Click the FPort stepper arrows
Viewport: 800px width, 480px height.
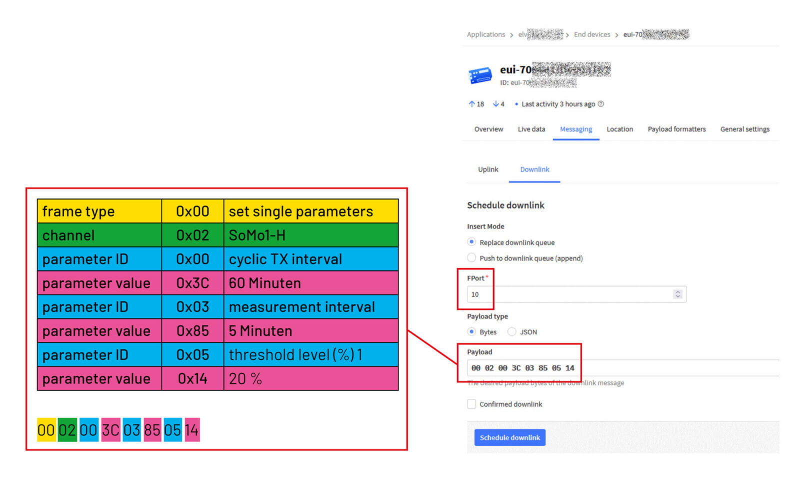[x=677, y=294]
